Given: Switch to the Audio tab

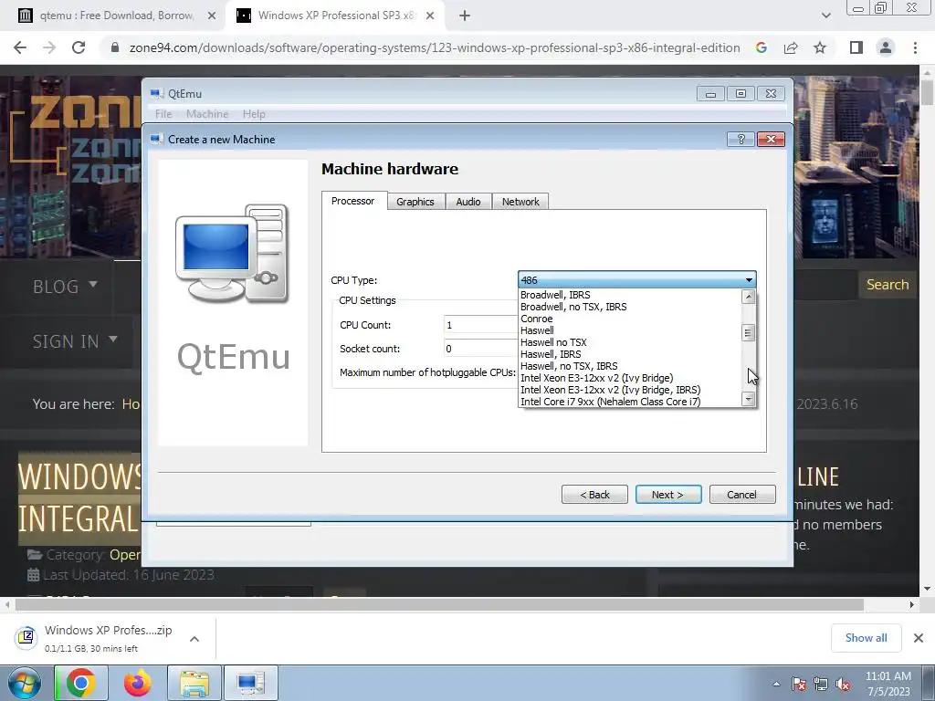Looking at the screenshot, I should point(468,202).
